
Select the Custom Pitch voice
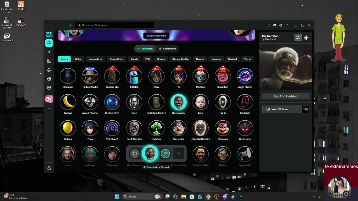pyautogui.click(x=112, y=102)
